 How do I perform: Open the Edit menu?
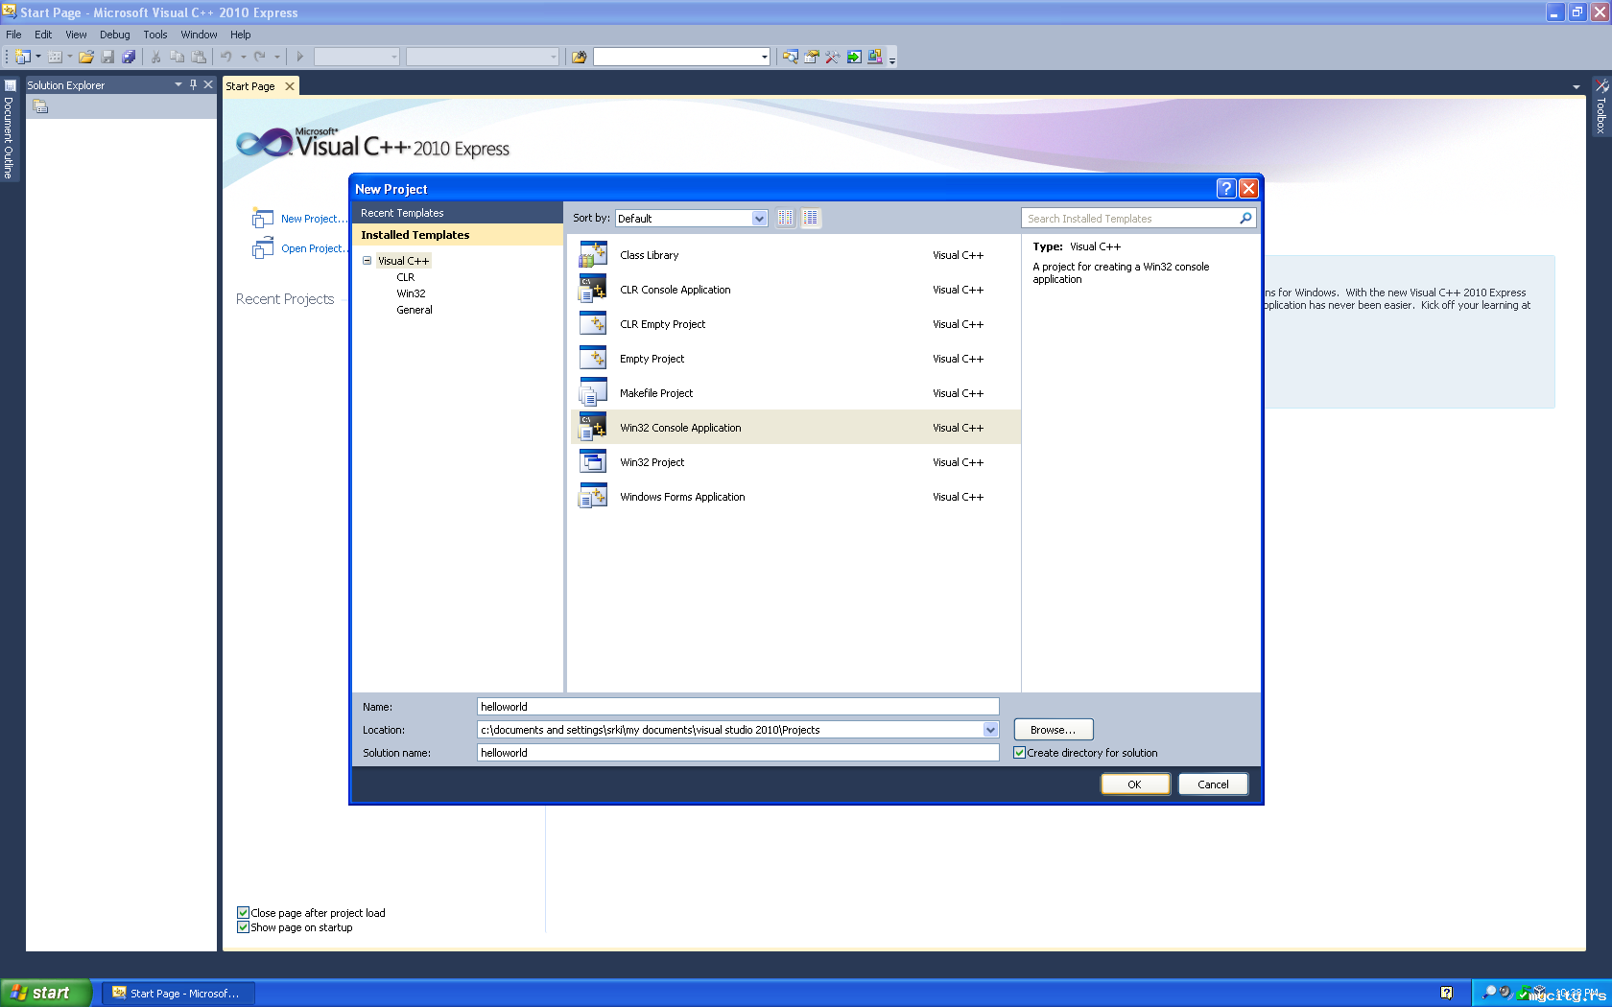pos(43,35)
